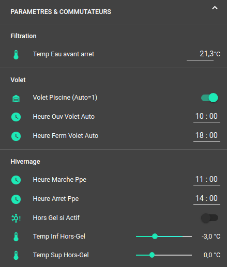Click thermometer icon beside Temp Sup Hors-Gel
Image resolution: width=227 pixels, height=267 pixels.
click(x=16, y=255)
